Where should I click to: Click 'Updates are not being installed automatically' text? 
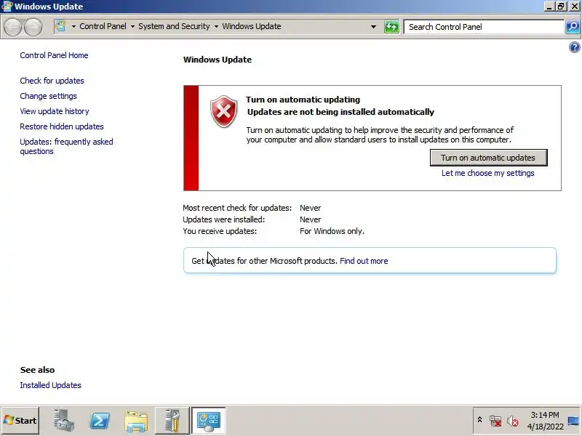click(340, 112)
